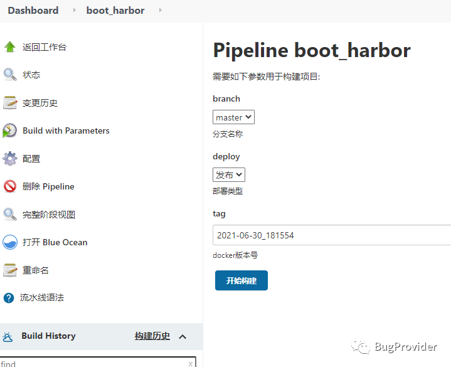Click the build history find box

click(94, 363)
